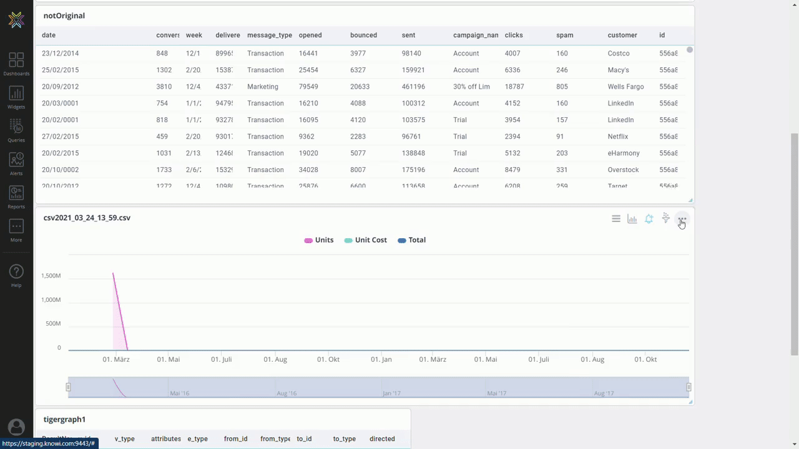The width and height of the screenshot is (799, 449).
Task: Click the Knowi logo at top left
Action: pyautogui.click(x=16, y=20)
